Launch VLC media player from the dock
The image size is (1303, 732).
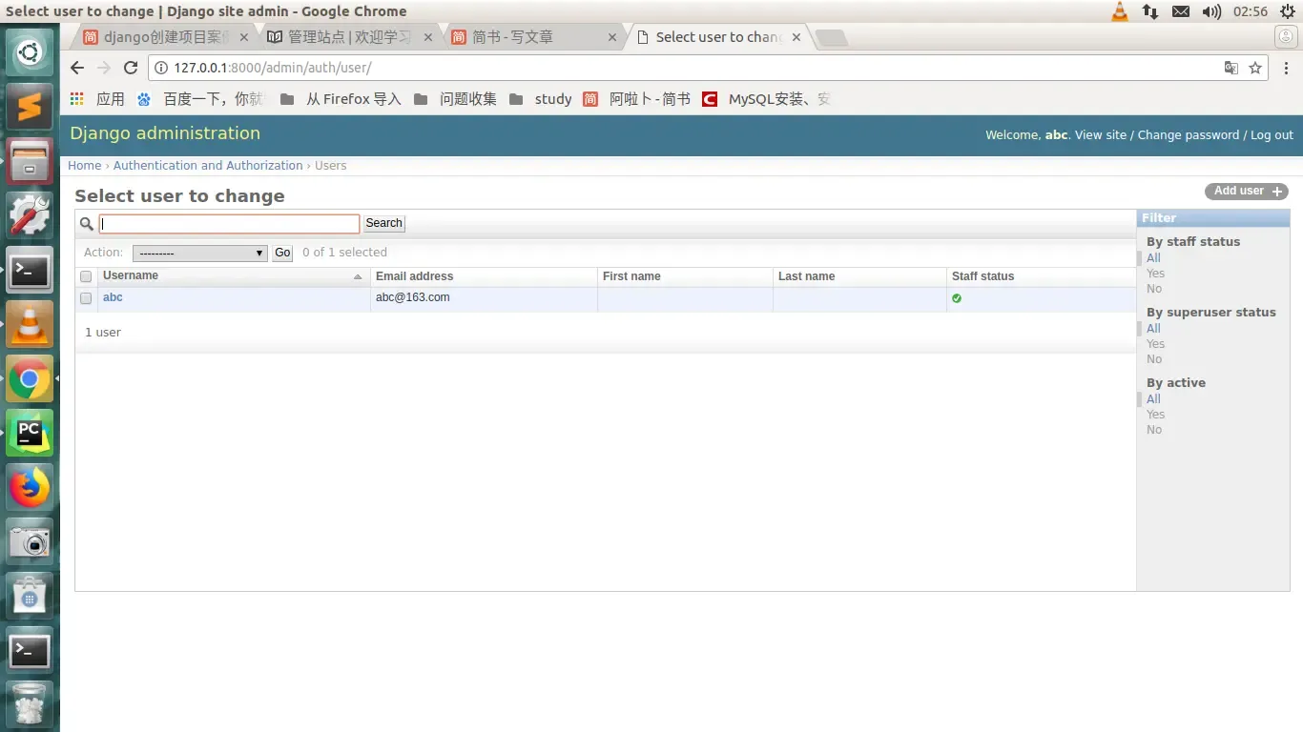(30, 326)
